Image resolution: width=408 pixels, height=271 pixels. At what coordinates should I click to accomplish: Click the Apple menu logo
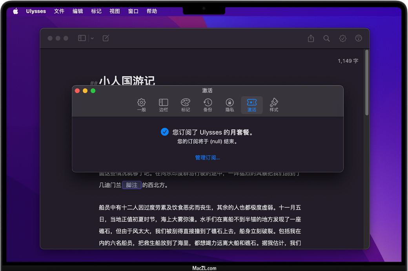click(x=16, y=11)
